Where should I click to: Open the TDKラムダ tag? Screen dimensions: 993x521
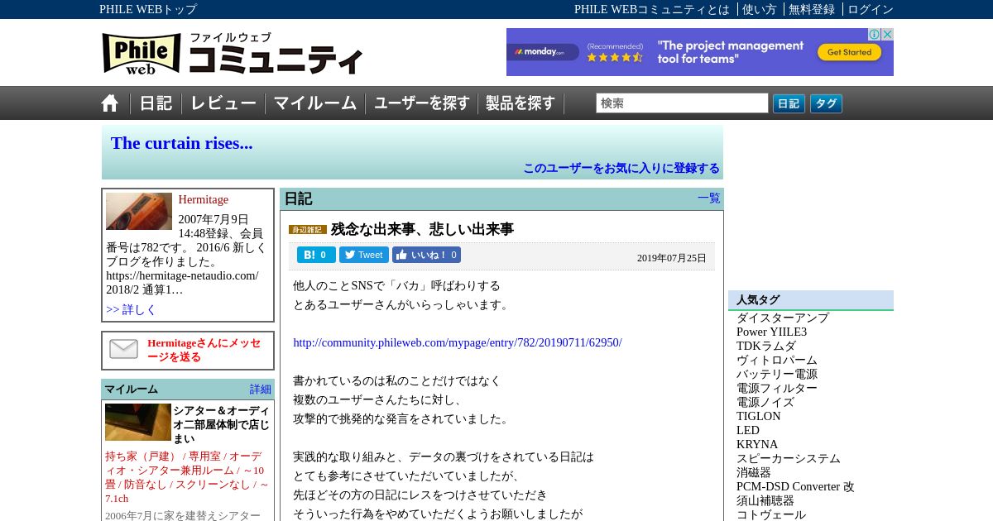click(766, 346)
